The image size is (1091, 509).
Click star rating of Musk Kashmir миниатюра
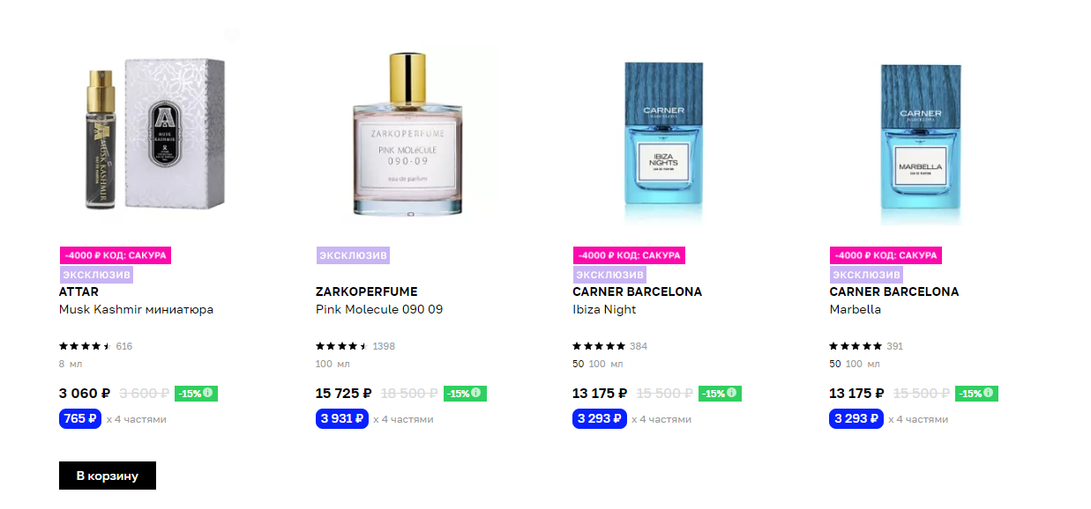click(x=85, y=346)
